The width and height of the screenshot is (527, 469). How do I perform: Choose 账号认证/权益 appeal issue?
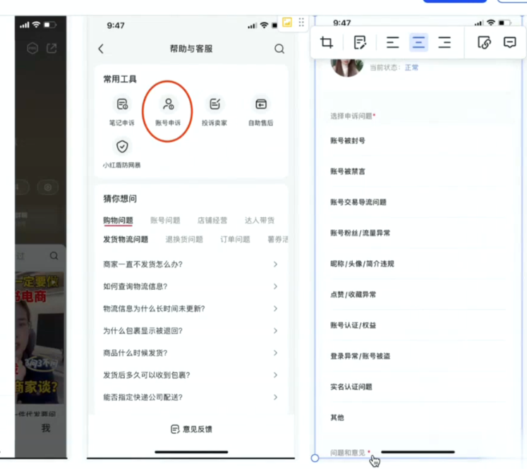tap(418, 325)
